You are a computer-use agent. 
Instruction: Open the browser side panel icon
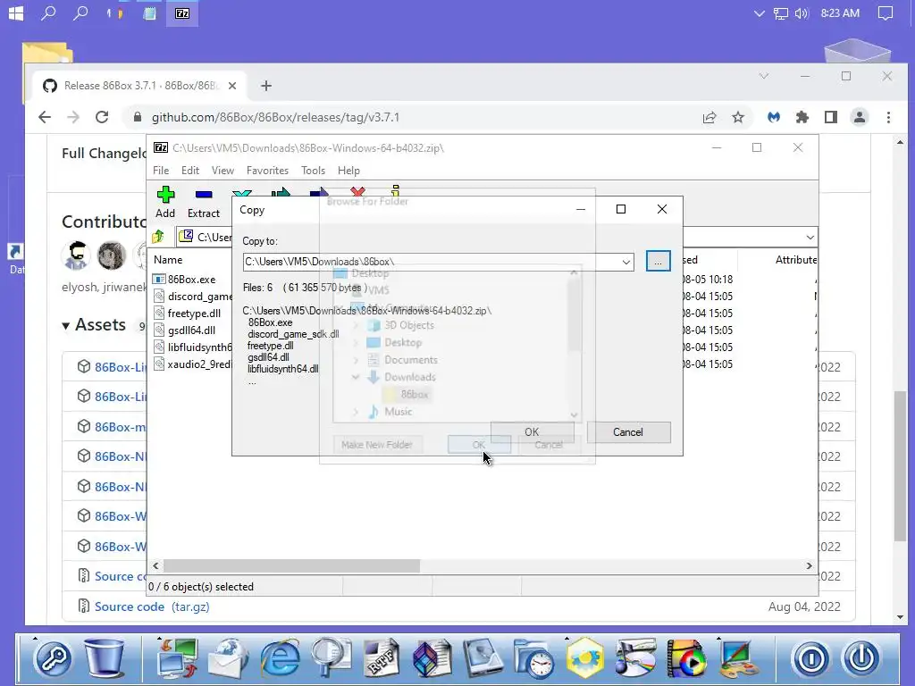pos(831,117)
